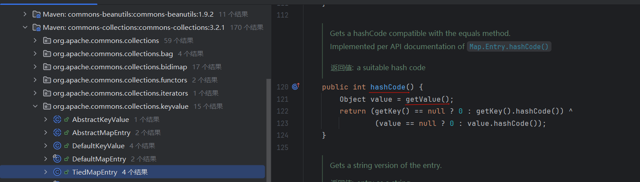640x182 pixels.
Task: Click the TiedMapEntry class icon
Action: point(57,172)
